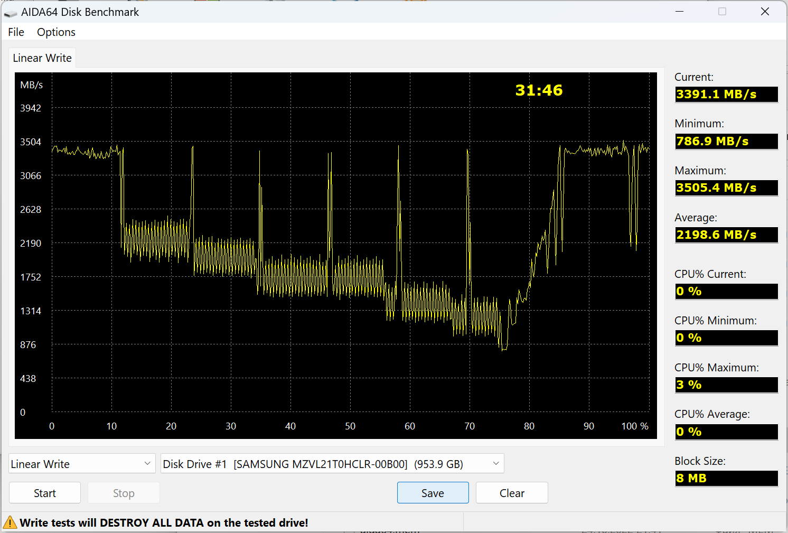Click the Block Size: label

coord(700,461)
